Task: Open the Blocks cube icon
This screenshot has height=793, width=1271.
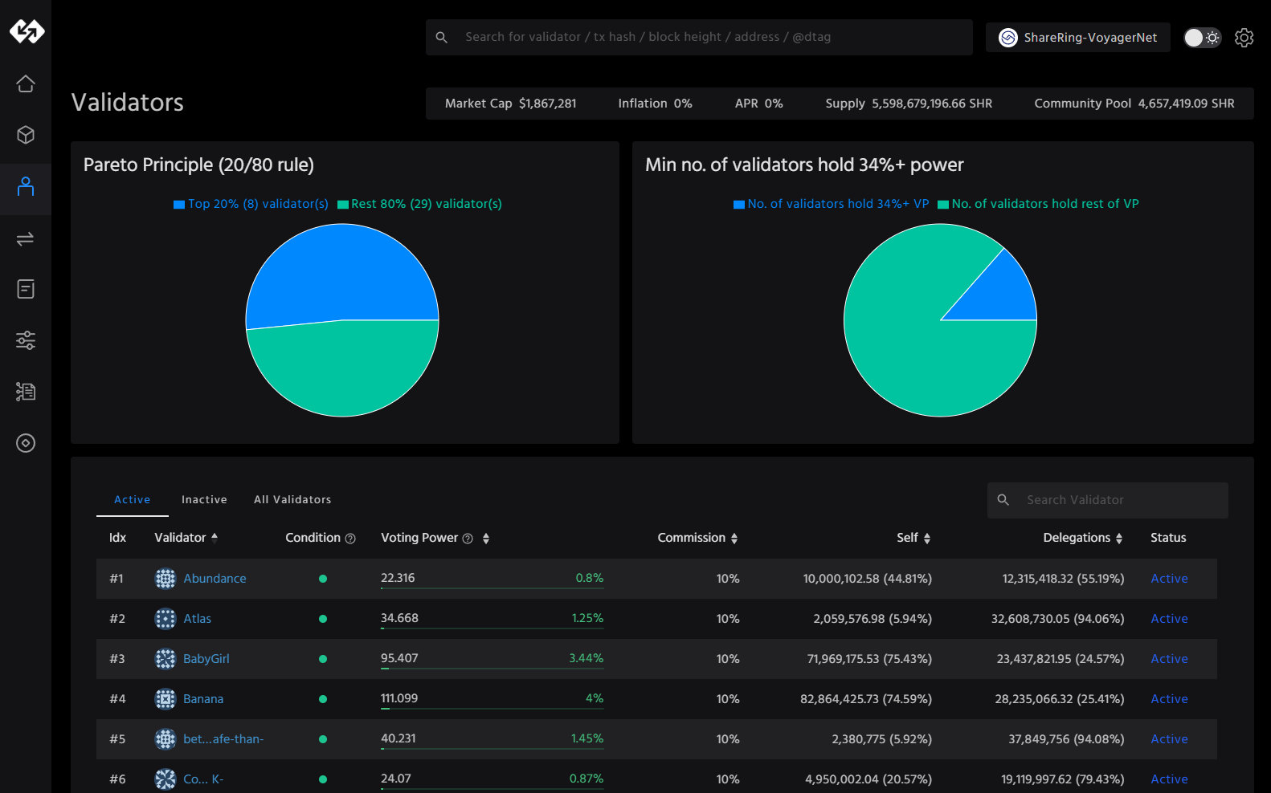Action: (26, 135)
